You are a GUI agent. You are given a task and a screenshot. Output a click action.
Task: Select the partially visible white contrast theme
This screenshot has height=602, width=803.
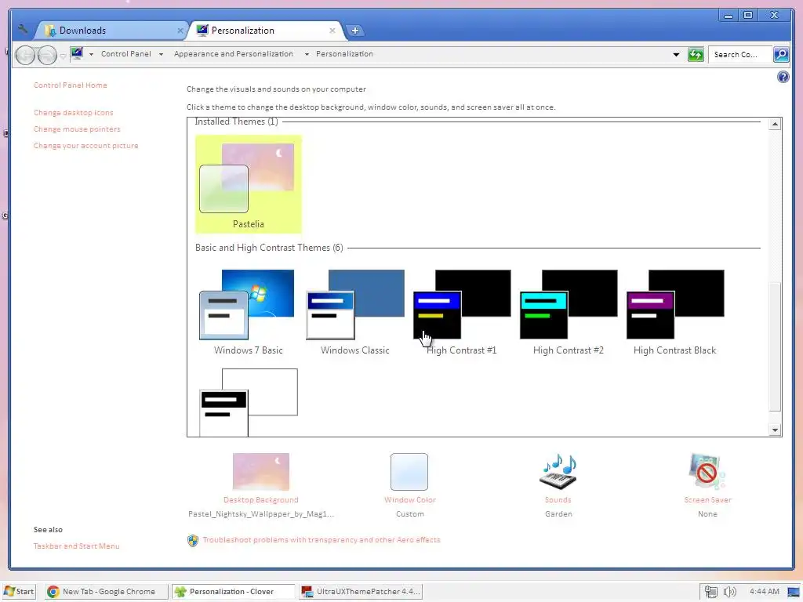249,402
